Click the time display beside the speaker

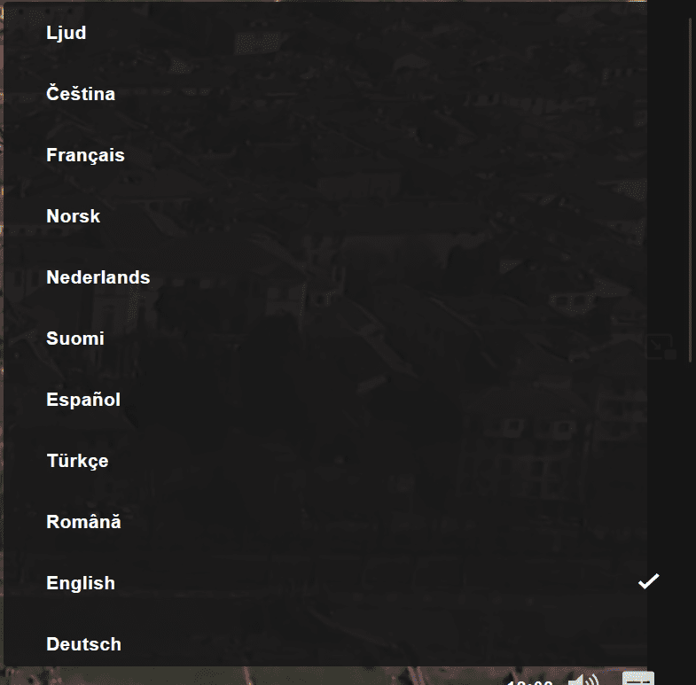pyautogui.click(x=530, y=681)
